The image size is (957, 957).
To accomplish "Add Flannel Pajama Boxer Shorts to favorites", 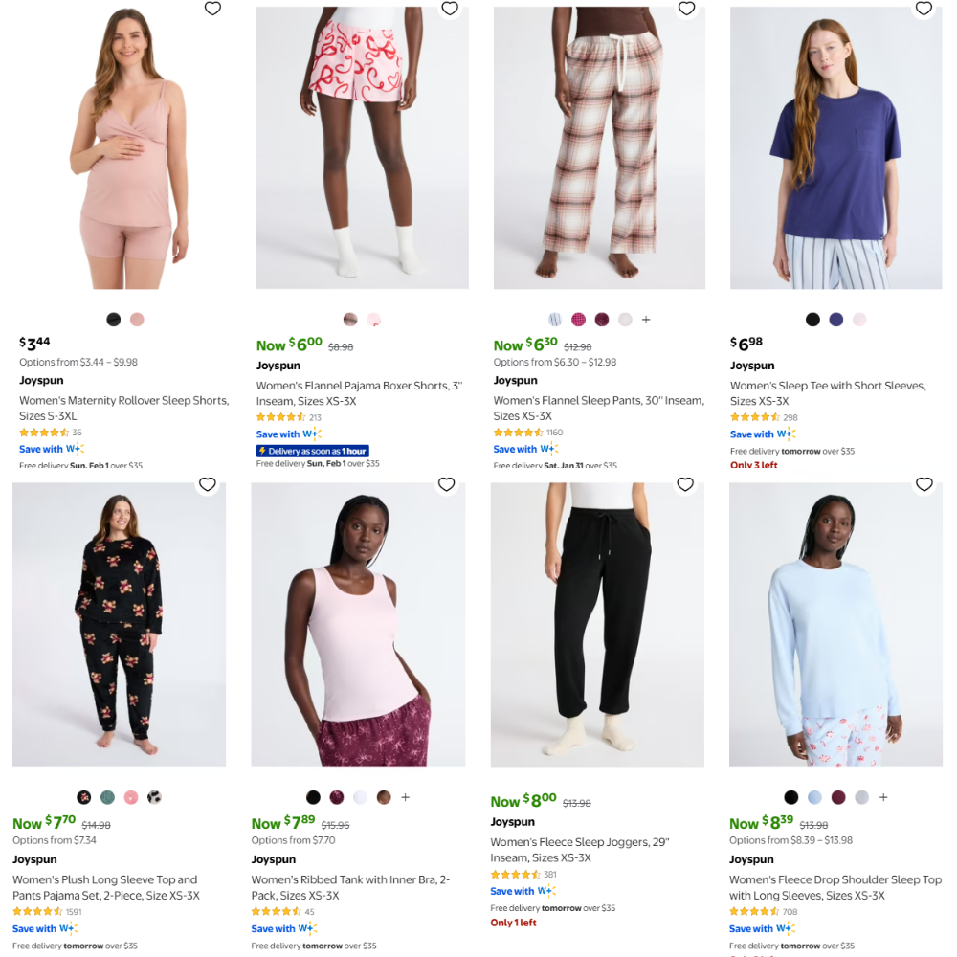I will pos(450,9).
